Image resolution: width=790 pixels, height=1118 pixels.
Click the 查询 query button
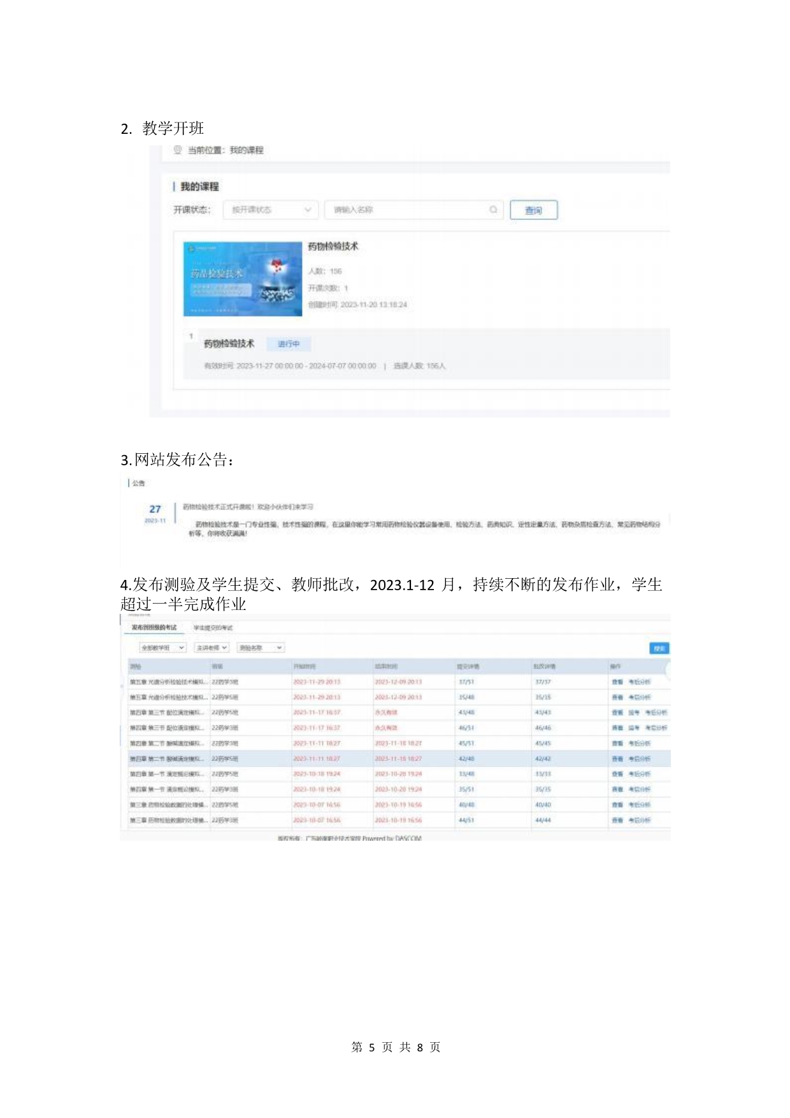pyautogui.click(x=533, y=210)
